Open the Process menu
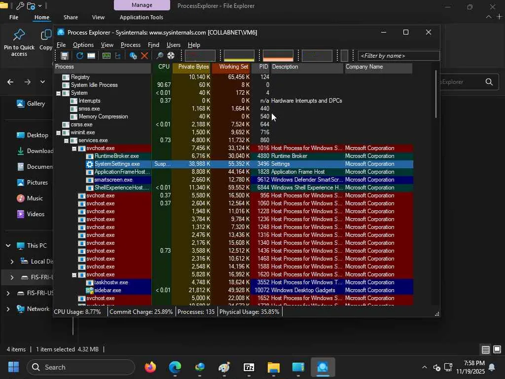 pos(130,45)
